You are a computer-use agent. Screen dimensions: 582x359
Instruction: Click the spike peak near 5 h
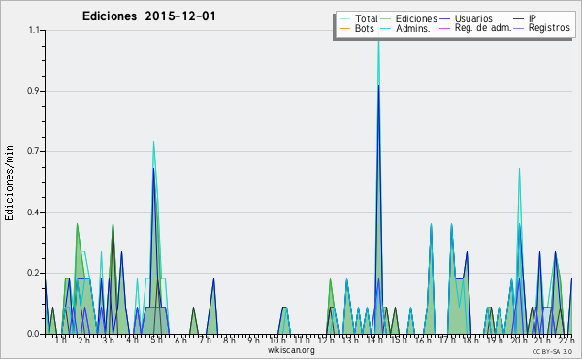[153, 142]
